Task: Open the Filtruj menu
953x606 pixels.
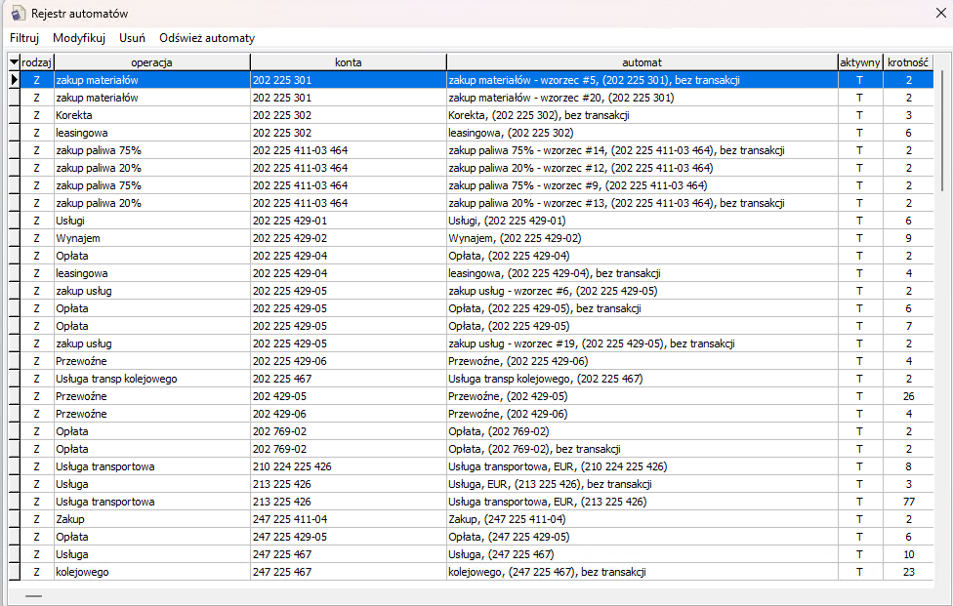Action: click(24, 38)
